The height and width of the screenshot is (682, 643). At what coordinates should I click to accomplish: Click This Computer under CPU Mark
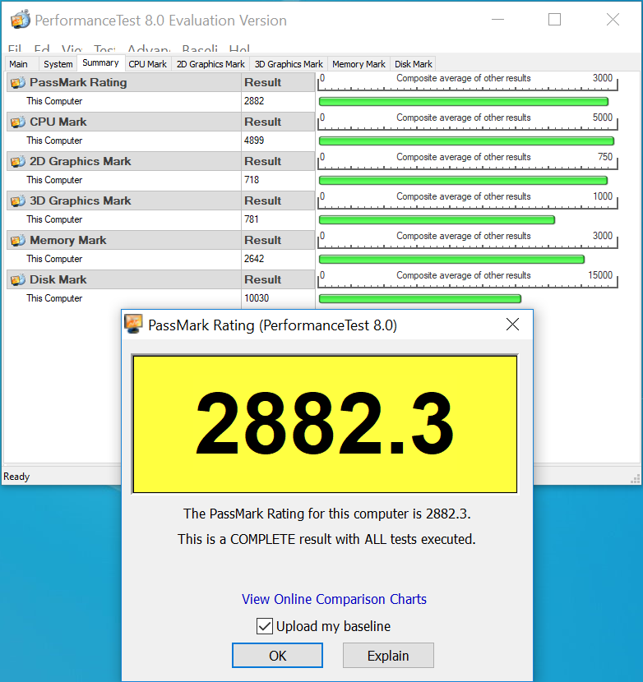tap(54, 141)
